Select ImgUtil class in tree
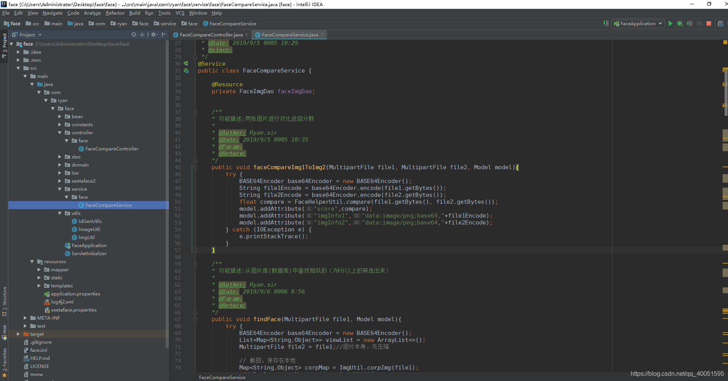The width and height of the screenshot is (728, 381). [86, 238]
